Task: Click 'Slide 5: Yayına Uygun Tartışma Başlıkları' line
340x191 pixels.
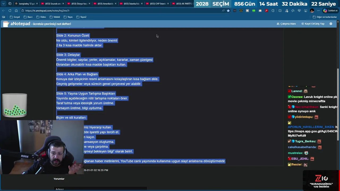Action: [86, 93]
